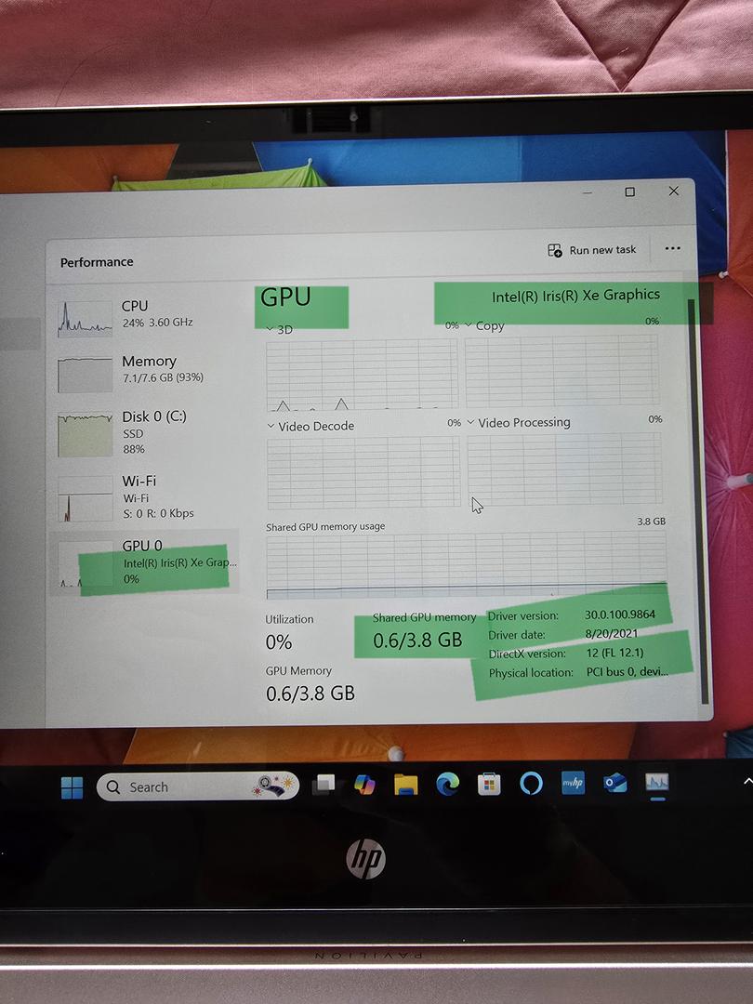Click driver date 8/20/2021

coord(612,634)
